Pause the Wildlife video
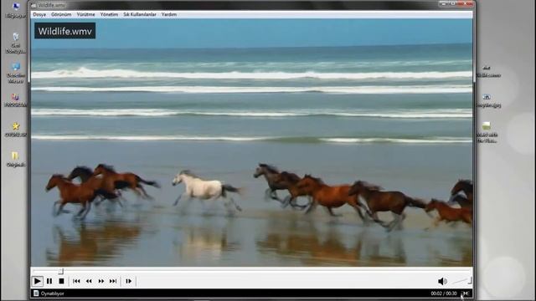 (x=49, y=281)
